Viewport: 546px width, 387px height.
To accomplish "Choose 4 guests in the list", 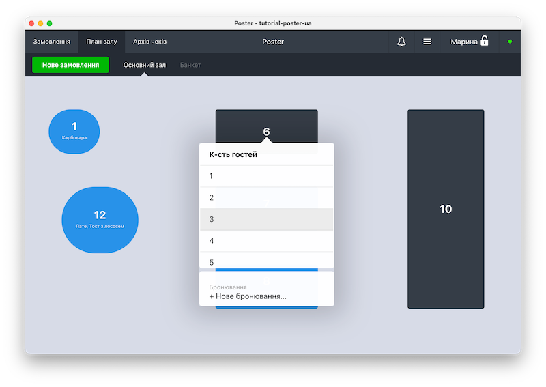I will pos(266,241).
